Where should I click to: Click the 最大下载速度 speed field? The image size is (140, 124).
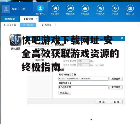click(x=83, y=61)
